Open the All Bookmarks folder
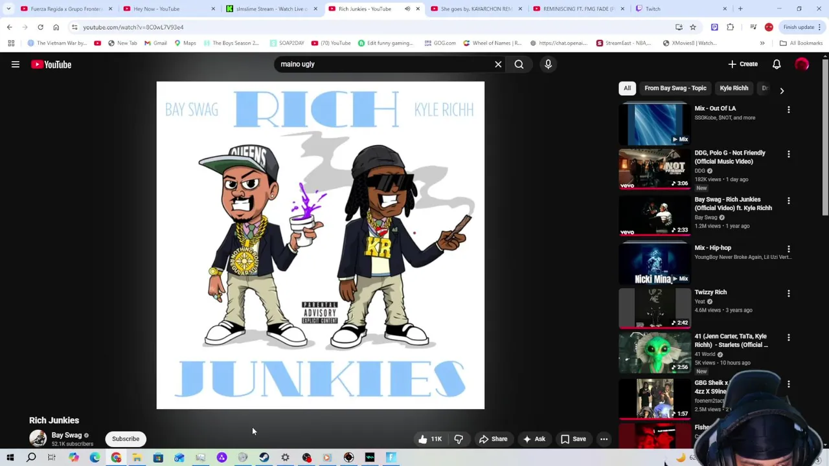829x466 pixels. pos(801,43)
